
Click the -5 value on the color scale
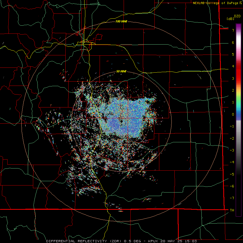click(232, 174)
